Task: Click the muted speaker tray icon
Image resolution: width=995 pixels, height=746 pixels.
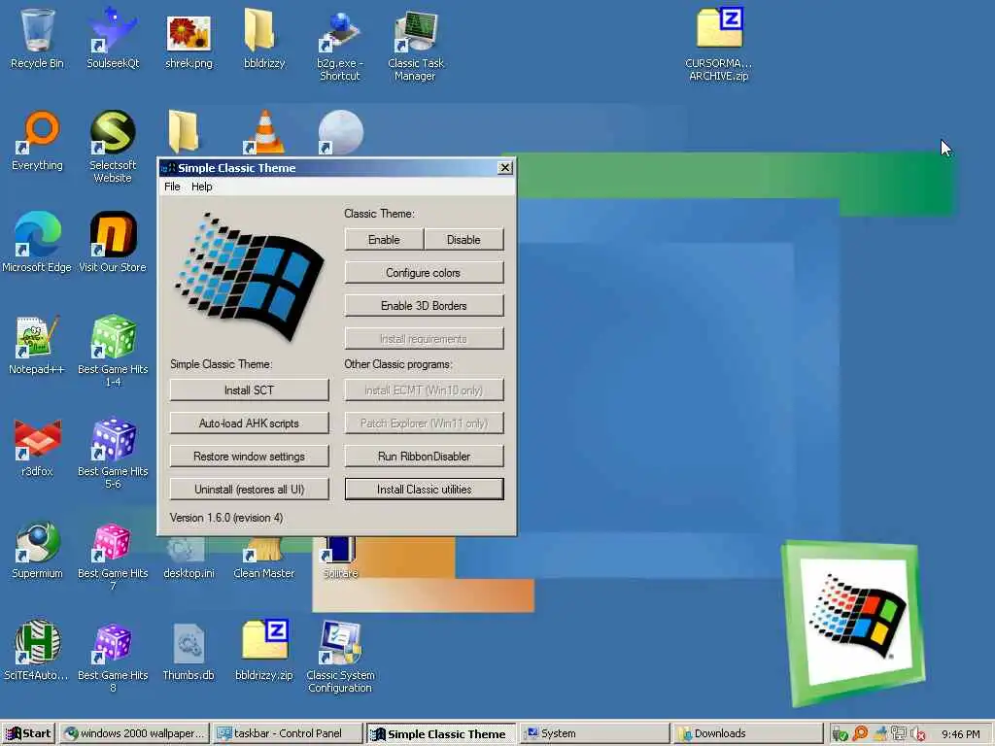Action: point(917,734)
